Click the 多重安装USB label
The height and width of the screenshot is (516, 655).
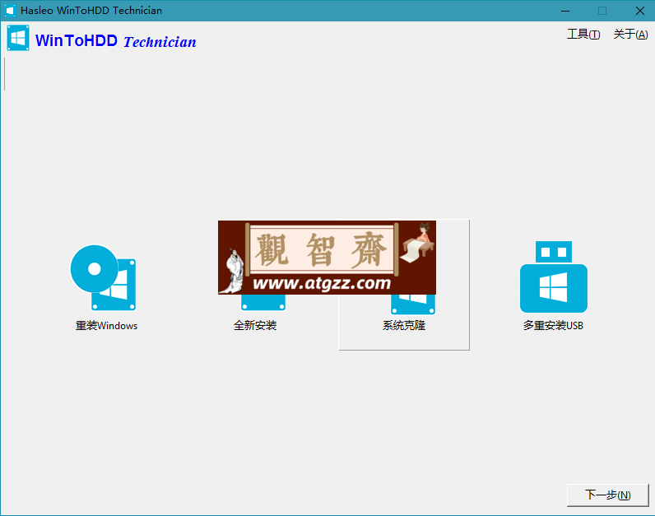click(x=553, y=325)
